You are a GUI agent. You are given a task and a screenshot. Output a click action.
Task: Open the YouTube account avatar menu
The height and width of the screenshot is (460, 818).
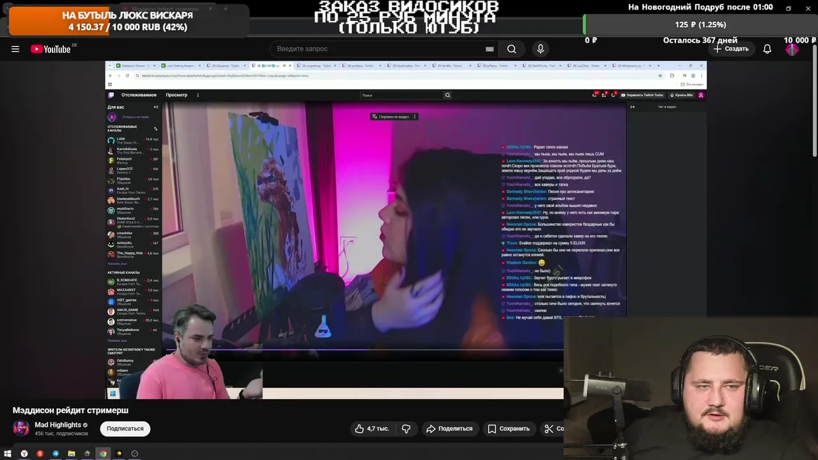[x=792, y=49]
